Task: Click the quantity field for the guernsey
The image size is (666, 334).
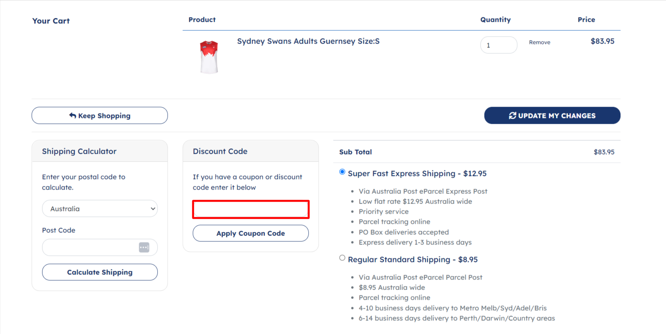Action: tap(498, 45)
